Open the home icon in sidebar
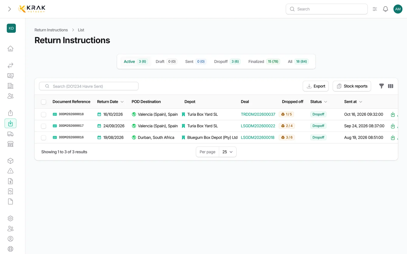 point(10,49)
